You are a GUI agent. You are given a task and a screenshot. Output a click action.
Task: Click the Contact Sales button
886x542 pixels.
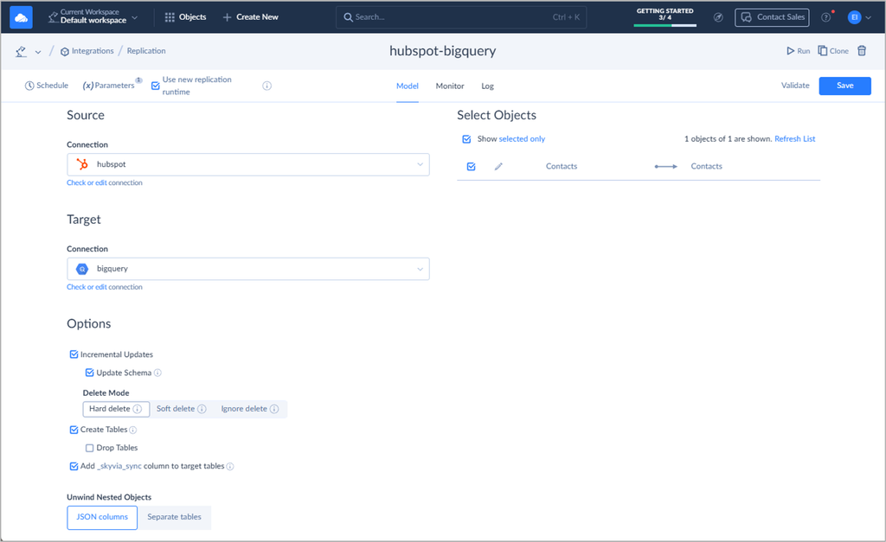point(772,17)
